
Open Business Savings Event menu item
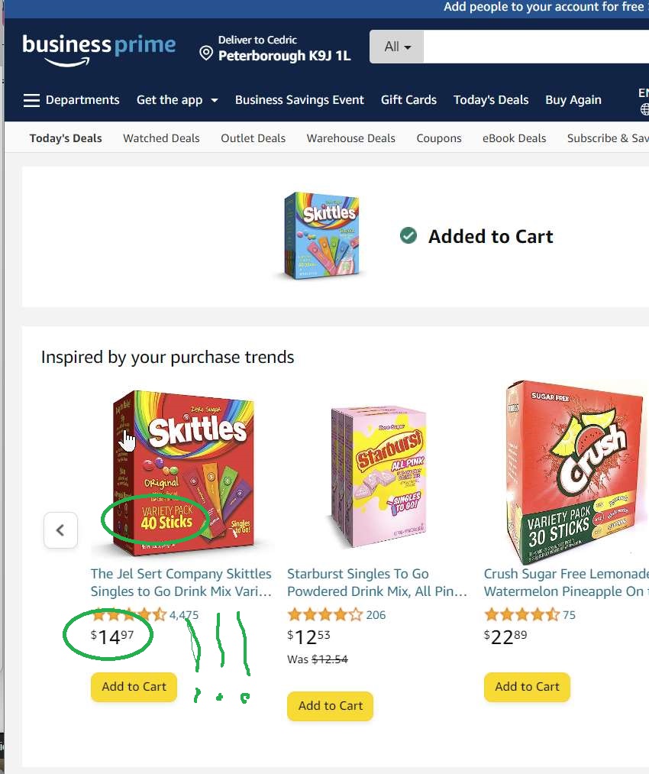click(299, 100)
